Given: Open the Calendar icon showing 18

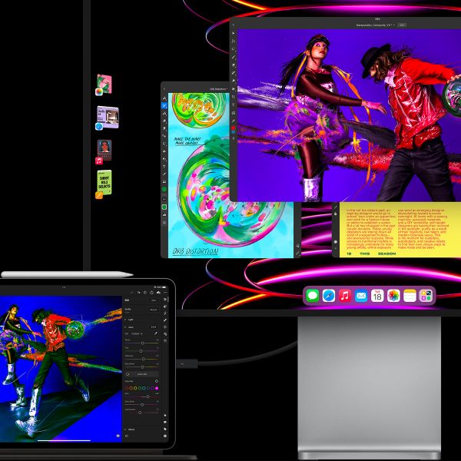Looking at the screenshot, I should pos(377,296).
